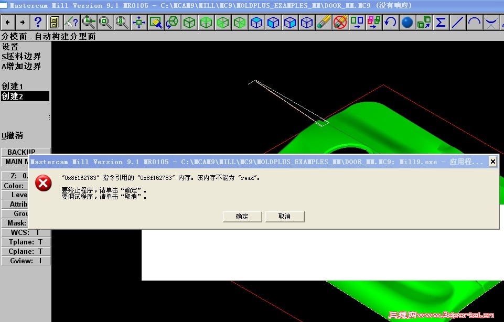Click U撤消 in the side menu
The image size is (504, 322).
(x=12, y=136)
